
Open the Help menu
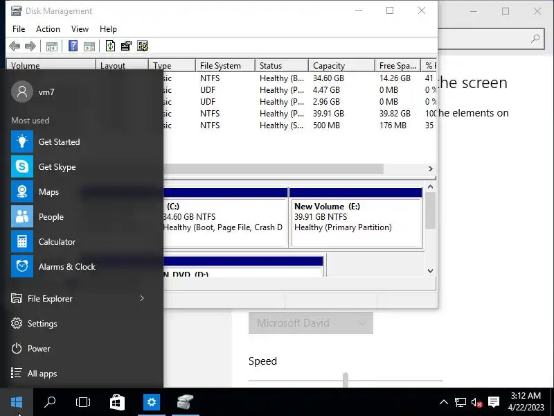[108, 29]
